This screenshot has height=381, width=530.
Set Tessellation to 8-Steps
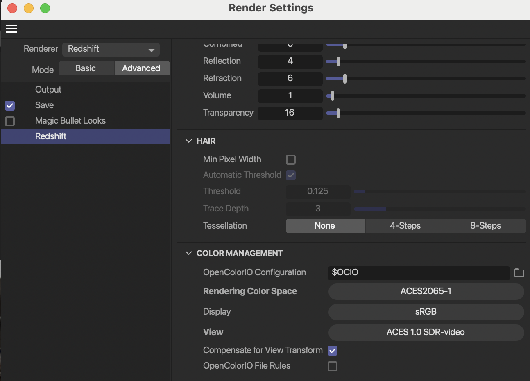tap(486, 226)
